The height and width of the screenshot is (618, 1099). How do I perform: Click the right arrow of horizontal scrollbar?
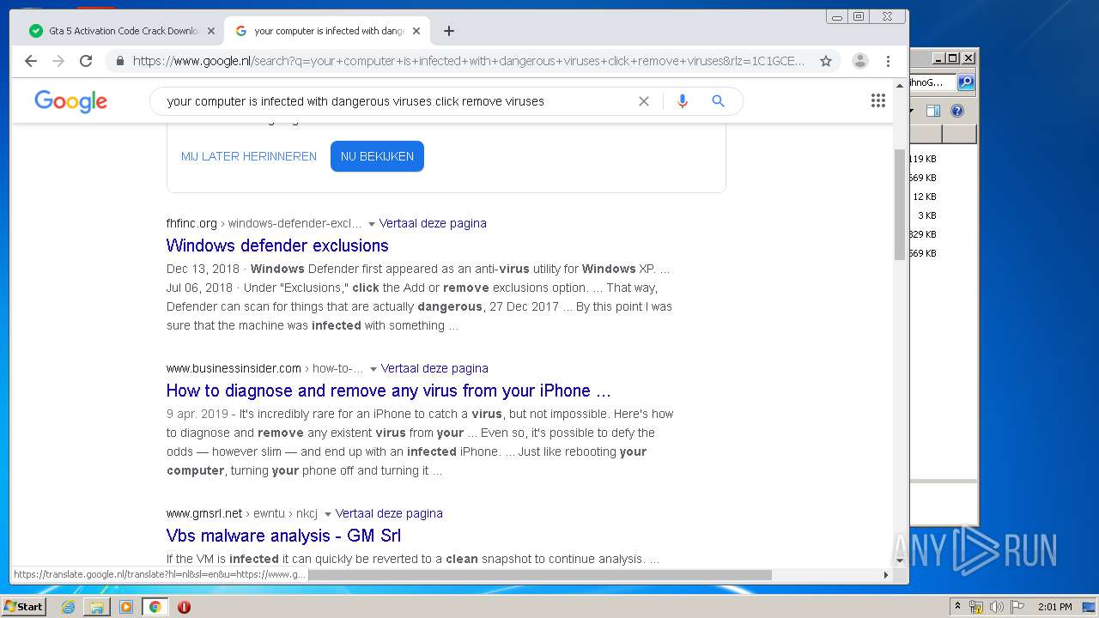coord(886,574)
